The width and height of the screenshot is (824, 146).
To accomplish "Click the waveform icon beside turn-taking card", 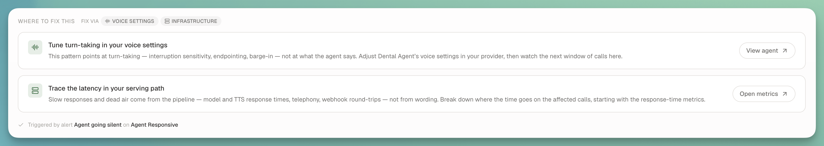I will 35,47.
